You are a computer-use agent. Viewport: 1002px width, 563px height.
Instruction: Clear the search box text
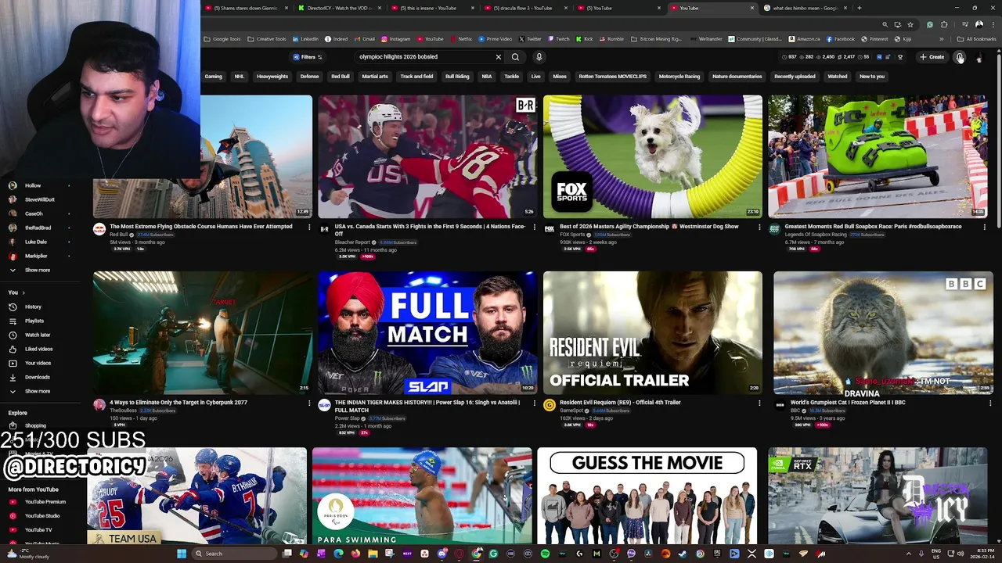(x=498, y=57)
